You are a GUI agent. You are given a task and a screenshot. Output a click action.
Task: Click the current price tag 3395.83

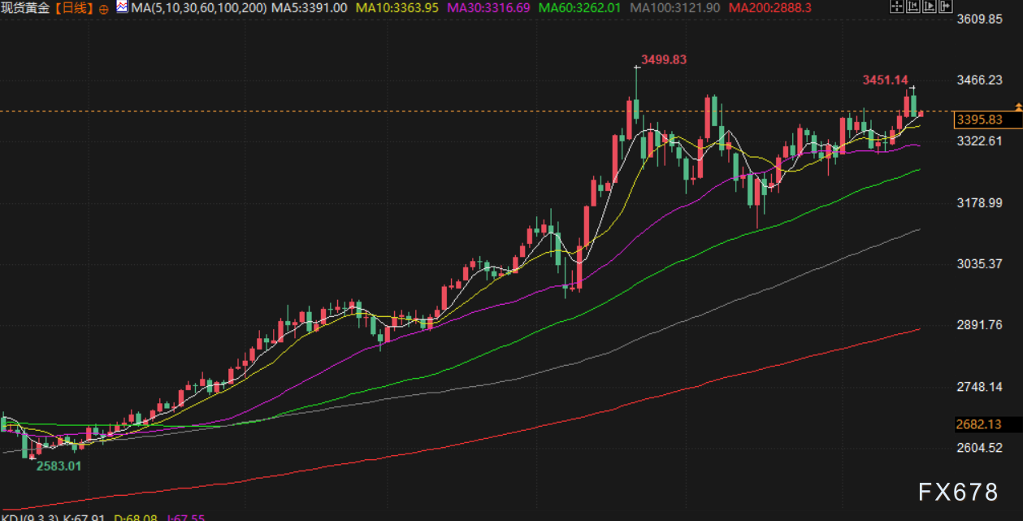(x=978, y=120)
